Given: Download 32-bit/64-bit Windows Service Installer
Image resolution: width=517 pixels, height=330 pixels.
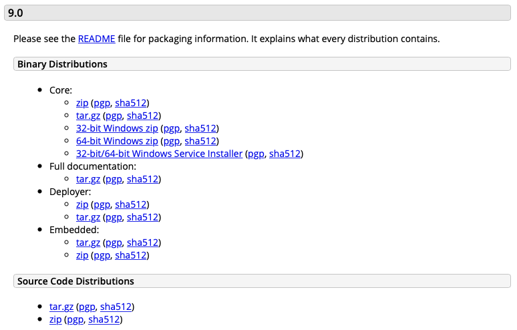Looking at the screenshot, I should pos(159,154).
